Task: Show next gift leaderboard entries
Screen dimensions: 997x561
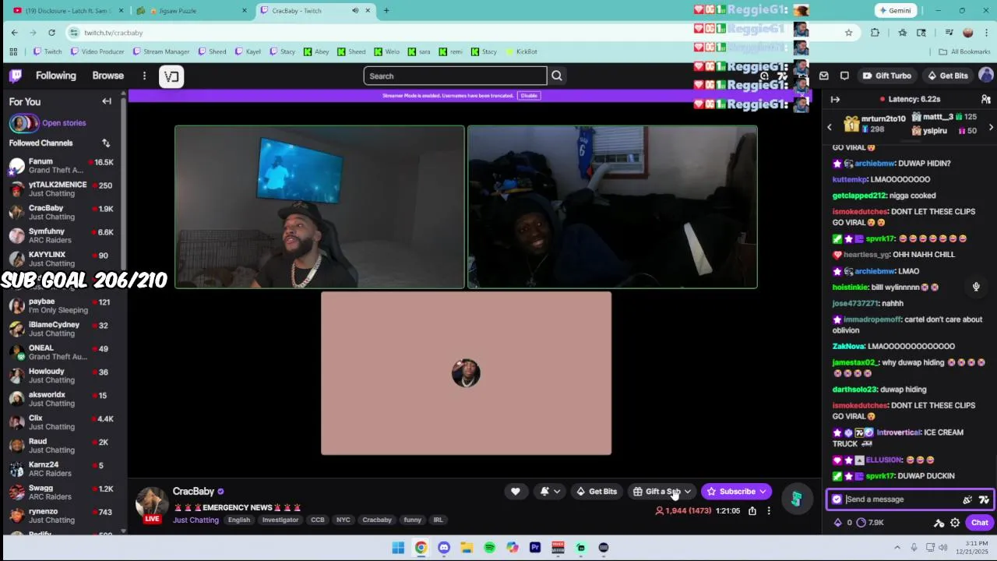Action: (x=991, y=127)
